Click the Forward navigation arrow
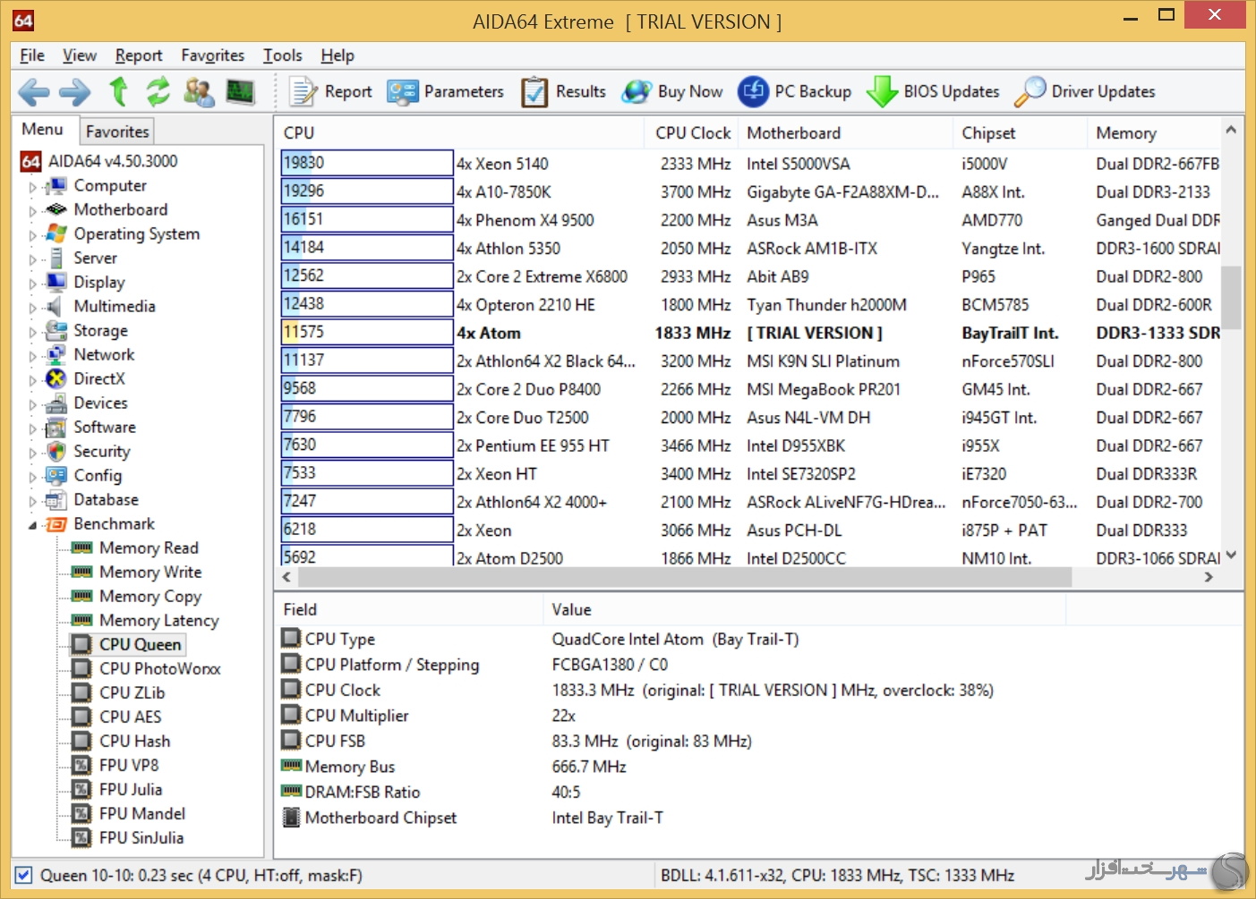This screenshot has width=1256, height=899. [74, 92]
